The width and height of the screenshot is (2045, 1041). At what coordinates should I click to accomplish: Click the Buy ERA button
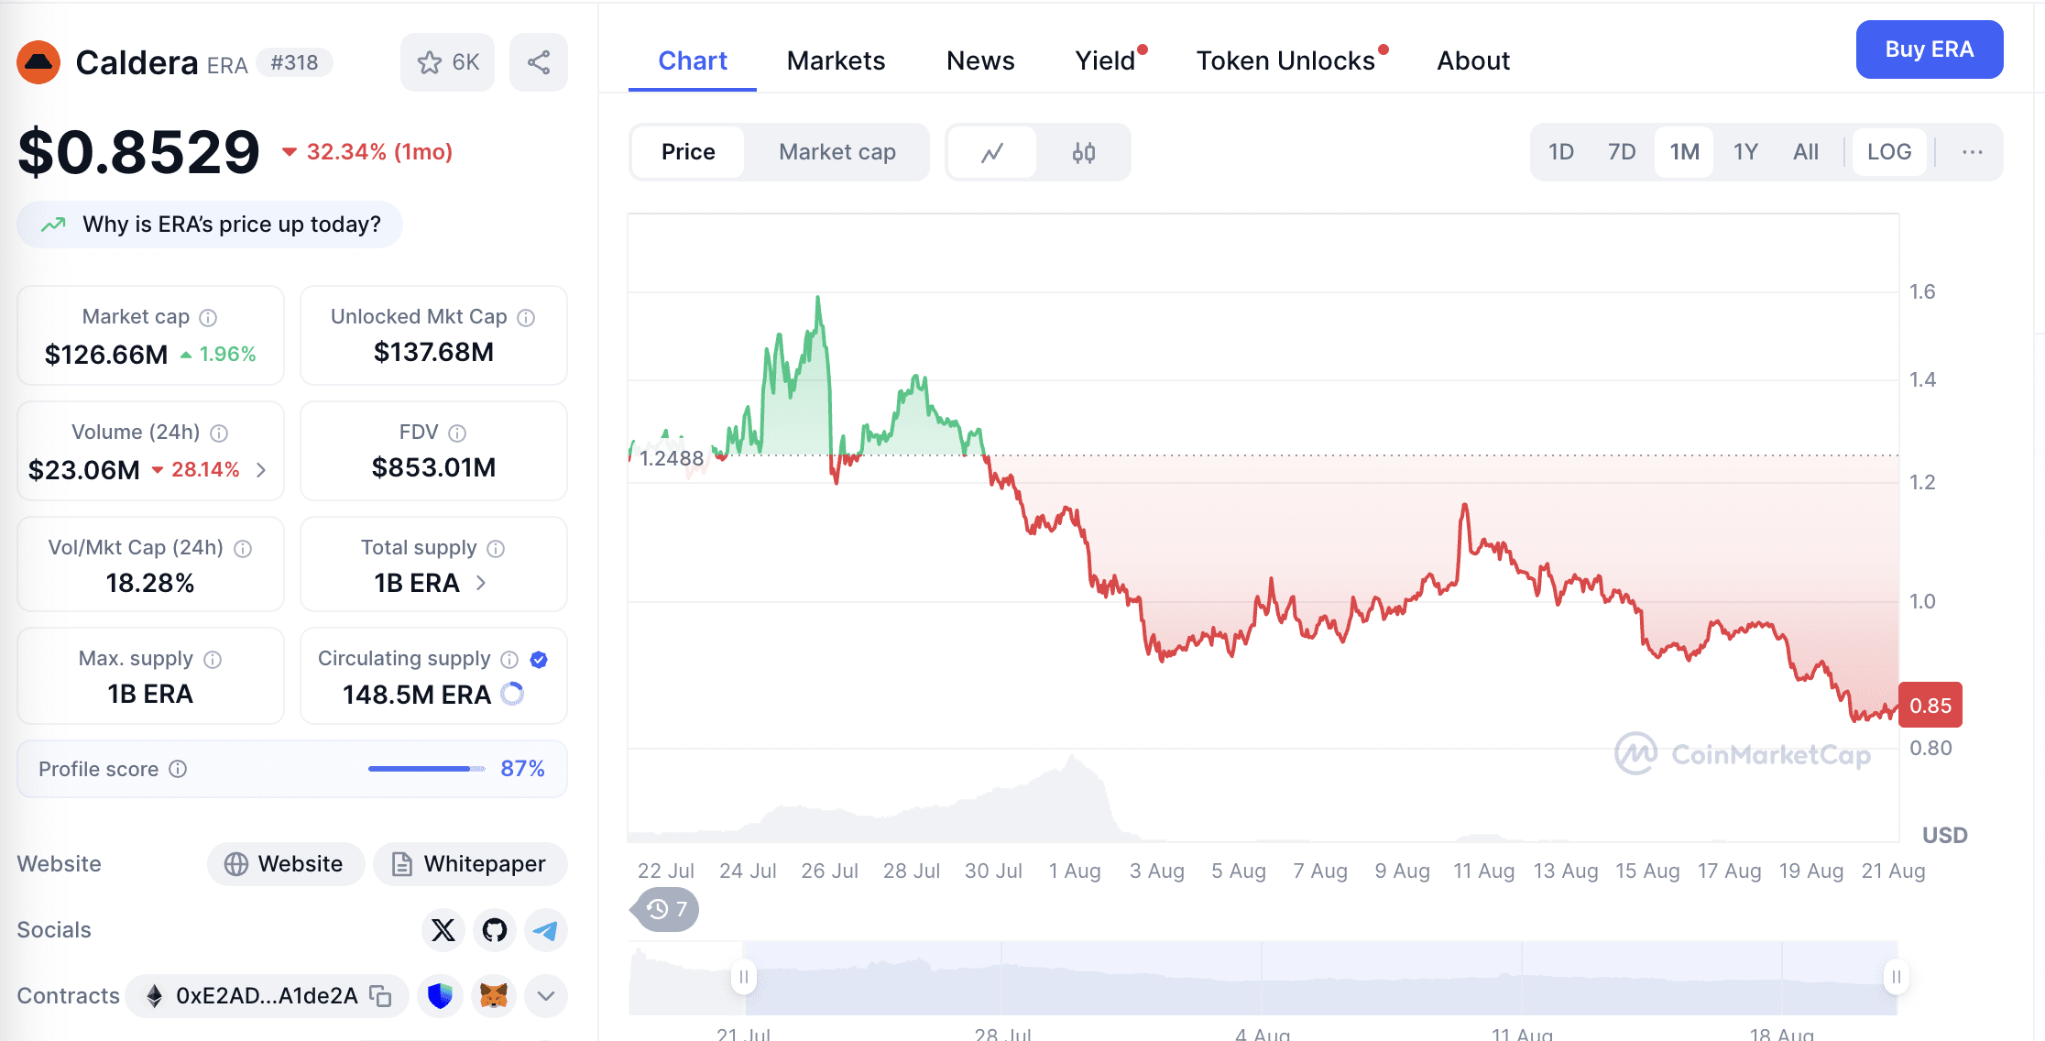click(x=1930, y=49)
